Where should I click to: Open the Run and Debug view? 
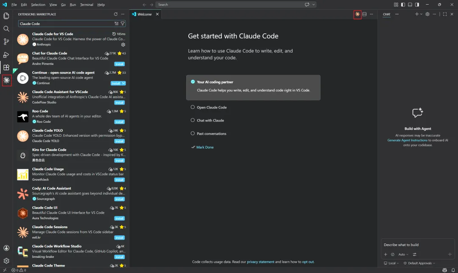click(6, 55)
